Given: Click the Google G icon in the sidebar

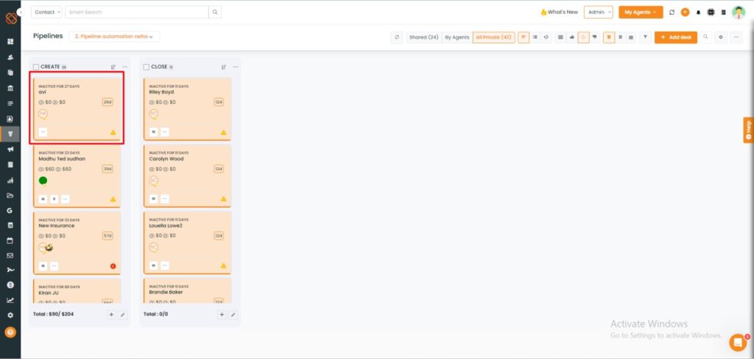Looking at the screenshot, I should click(10, 210).
